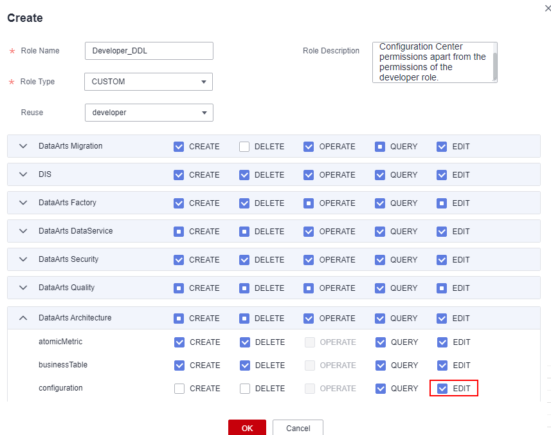Toggle OPERATE for DataArts Factory
551x435 pixels.
click(x=309, y=203)
